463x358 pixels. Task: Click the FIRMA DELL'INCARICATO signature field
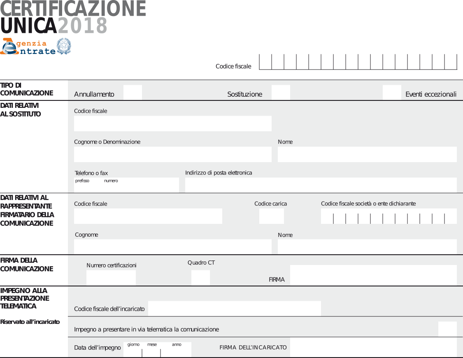click(373, 347)
